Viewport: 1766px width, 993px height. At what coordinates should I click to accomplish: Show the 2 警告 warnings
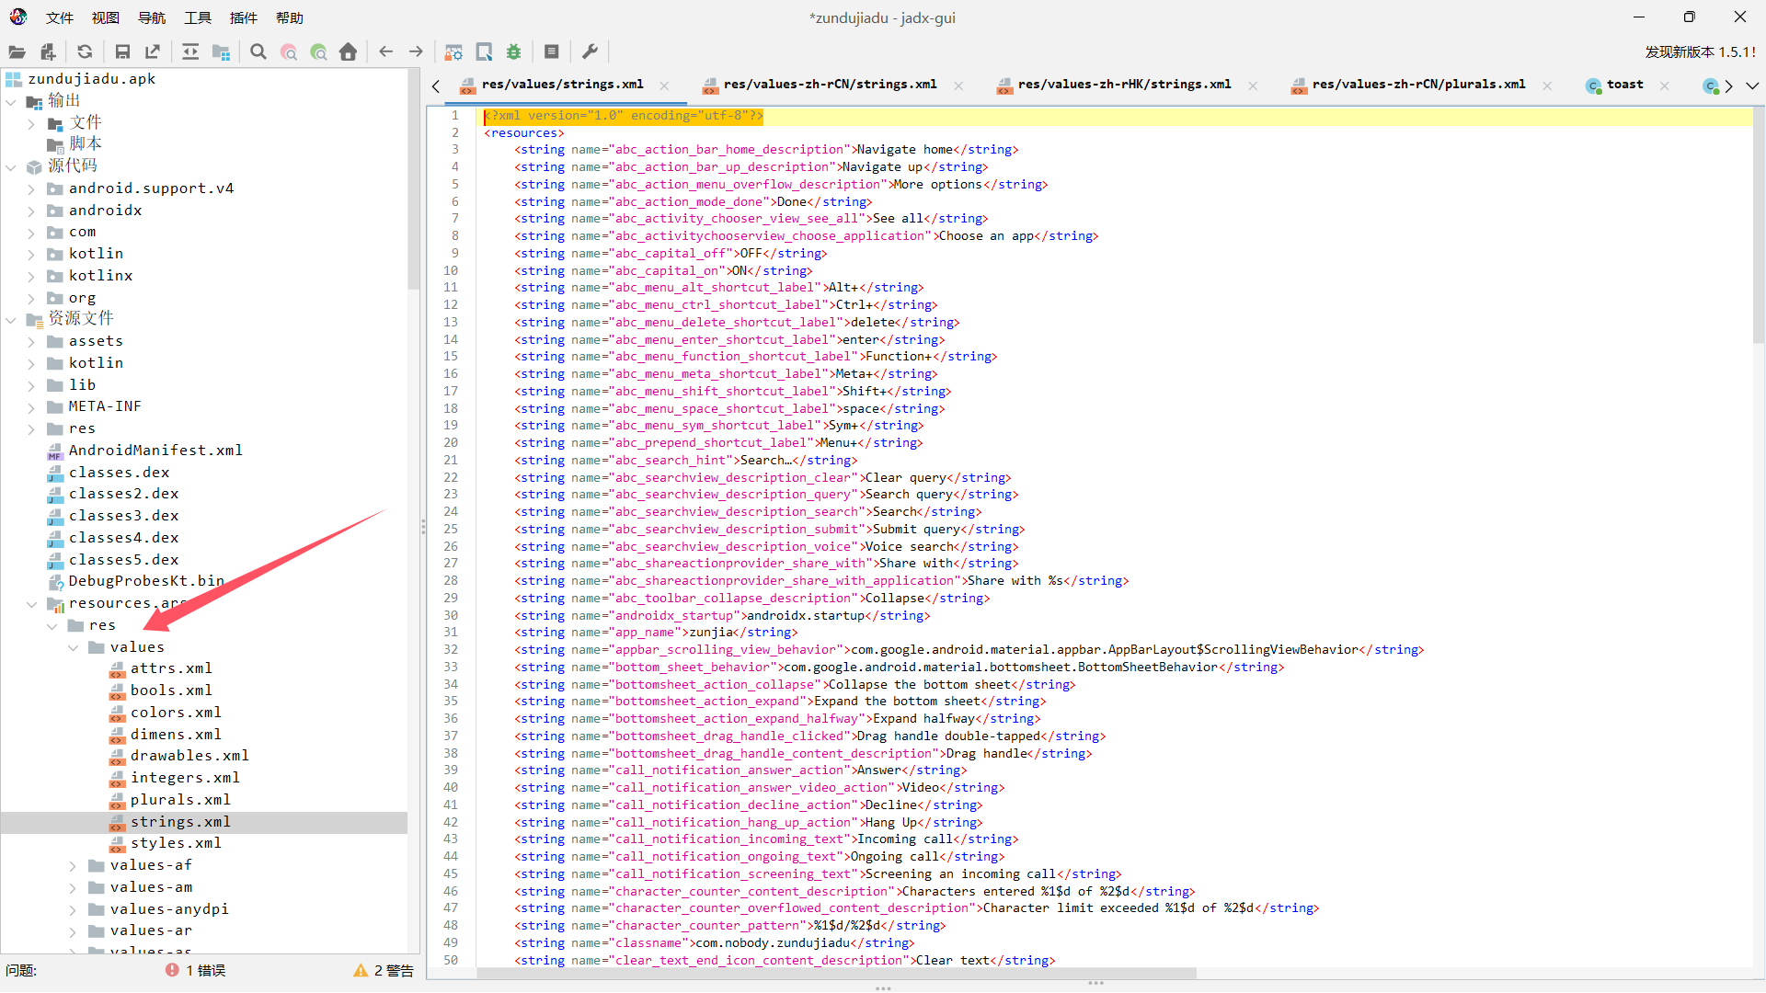pyautogui.click(x=384, y=971)
